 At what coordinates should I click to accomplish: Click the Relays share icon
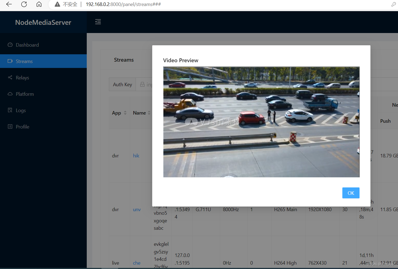(x=10, y=77)
